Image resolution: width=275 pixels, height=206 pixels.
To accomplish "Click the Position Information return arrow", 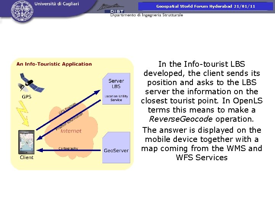I will pyautogui.click(x=68, y=120).
